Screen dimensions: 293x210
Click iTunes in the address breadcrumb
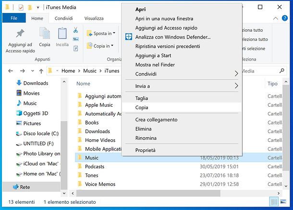click(x=112, y=71)
